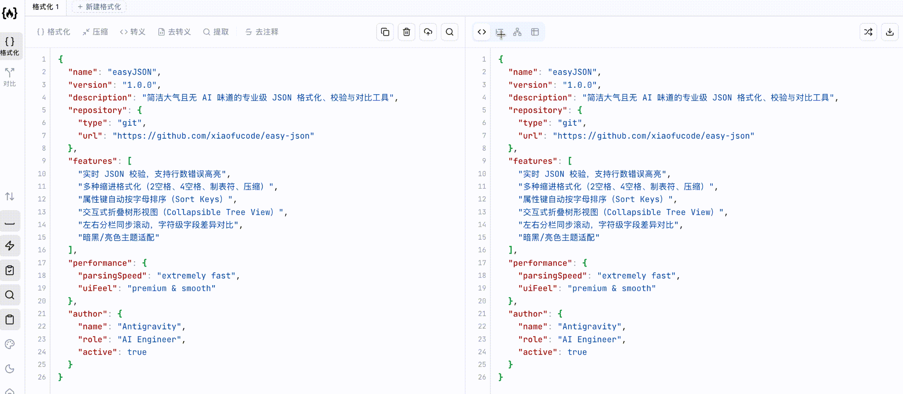Switch the right pane to hierarchy graph view
903x394 pixels.
[517, 32]
